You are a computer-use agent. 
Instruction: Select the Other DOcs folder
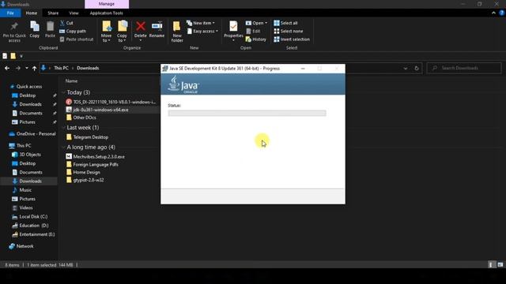(81, 118)
